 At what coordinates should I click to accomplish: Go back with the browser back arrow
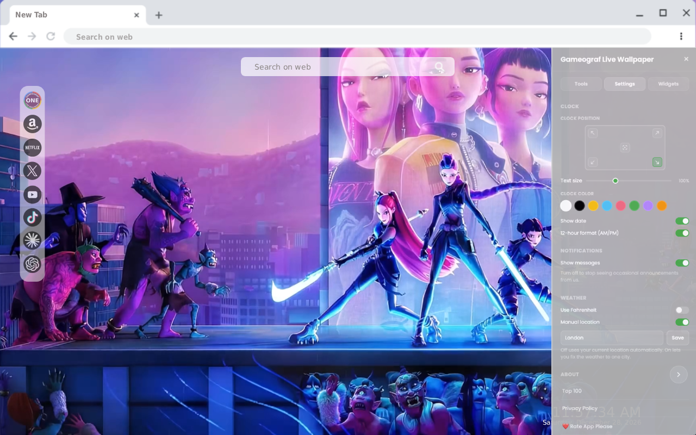(x=13, y=36)
